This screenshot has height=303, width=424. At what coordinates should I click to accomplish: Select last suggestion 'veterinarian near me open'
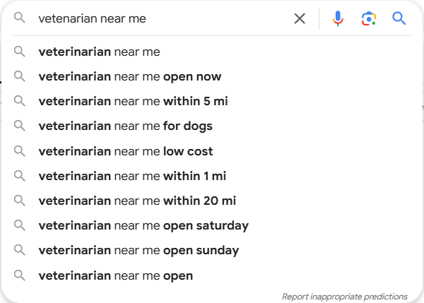click(x=212, y=275)
